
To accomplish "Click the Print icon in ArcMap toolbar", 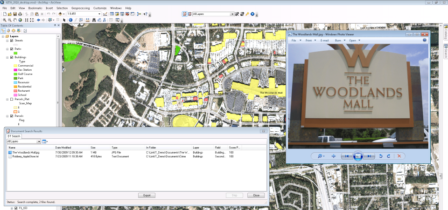I will point(20,14).
